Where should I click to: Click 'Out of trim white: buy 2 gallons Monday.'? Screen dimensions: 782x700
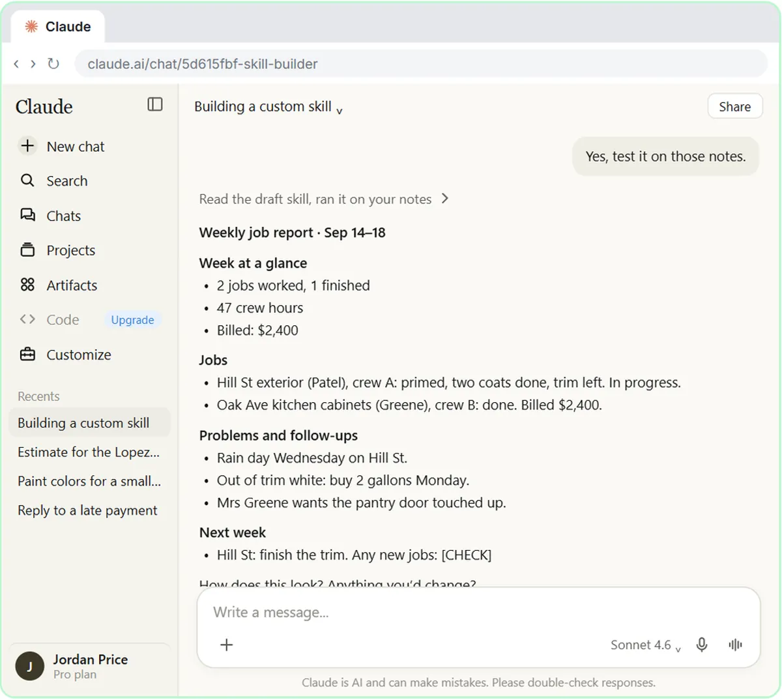pyautogui.click(x=343, y=481)
